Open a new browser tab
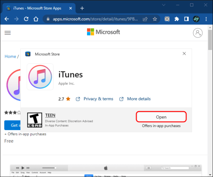This screenshot has height=177, width=213. click(82, 8)
